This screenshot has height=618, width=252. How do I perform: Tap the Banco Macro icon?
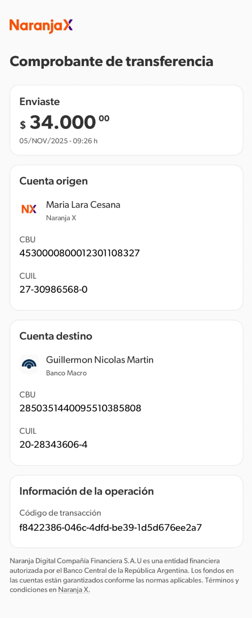(x=29, y=364)
